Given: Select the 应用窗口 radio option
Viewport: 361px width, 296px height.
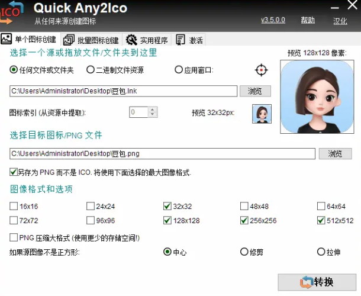Looking at the screenshot, I should [179, 70].
